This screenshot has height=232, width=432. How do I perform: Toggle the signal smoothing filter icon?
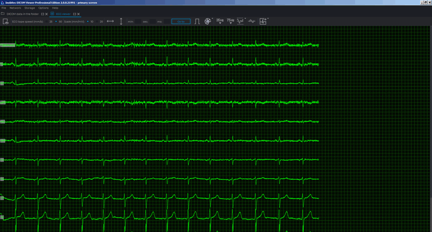point(251,21)
